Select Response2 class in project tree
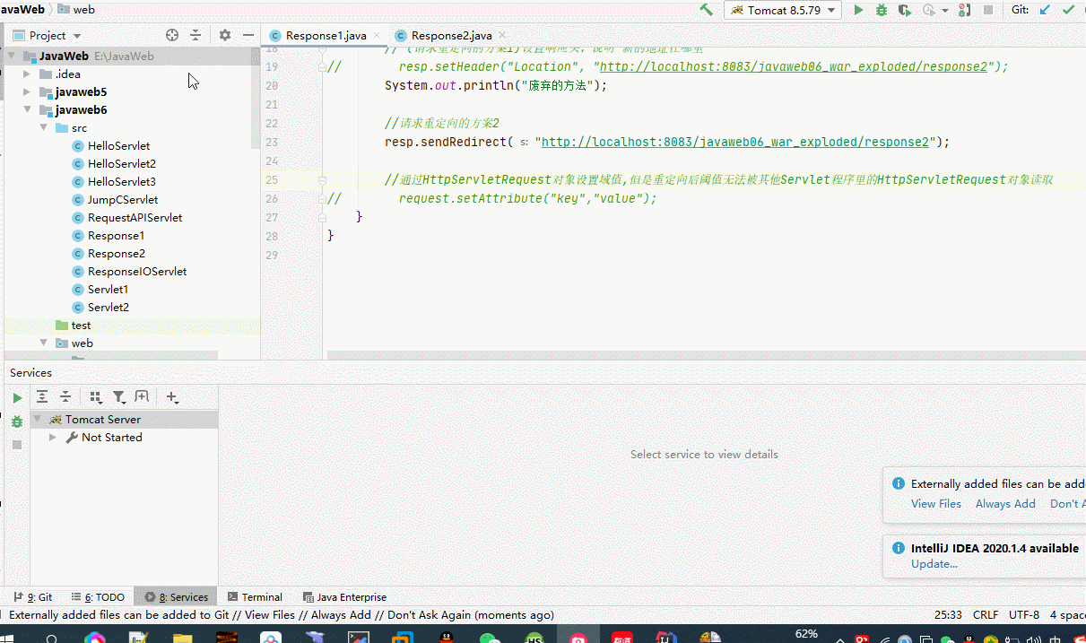Screen dimensions: 1086x643 (x=116, y=253)
